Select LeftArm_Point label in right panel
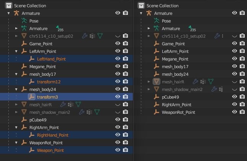 [175, 51]
